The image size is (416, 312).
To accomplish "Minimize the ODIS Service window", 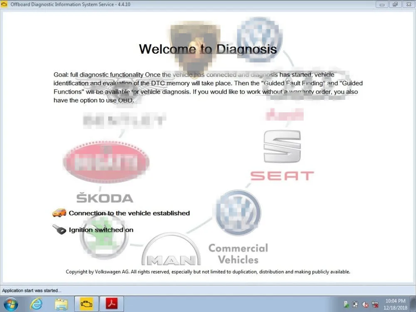I will click(382, 5).
